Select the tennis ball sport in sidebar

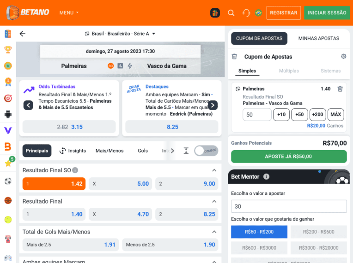point(8,220)
